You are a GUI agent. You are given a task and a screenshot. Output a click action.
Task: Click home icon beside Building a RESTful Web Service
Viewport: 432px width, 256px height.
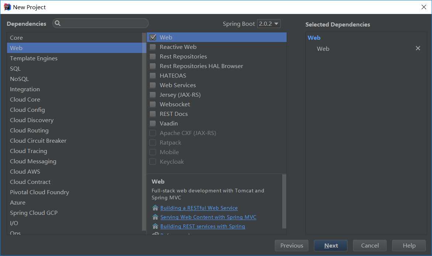(155, 208)
